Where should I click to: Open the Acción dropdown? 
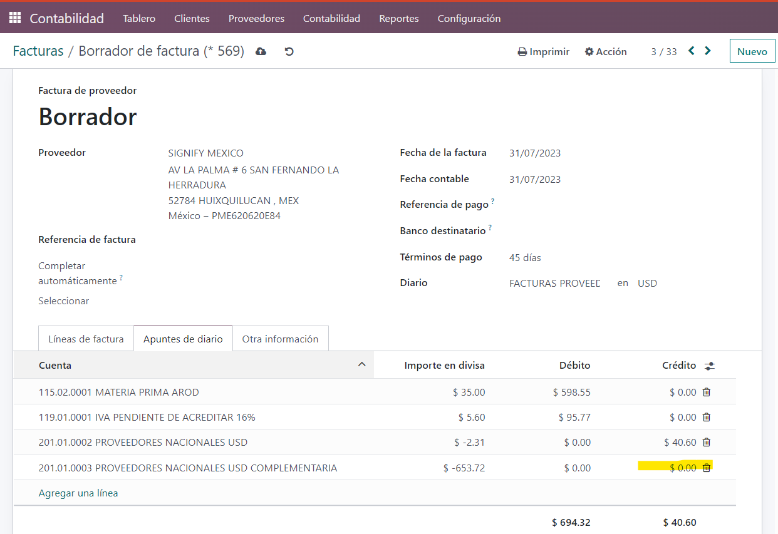[x=606, y=51]
